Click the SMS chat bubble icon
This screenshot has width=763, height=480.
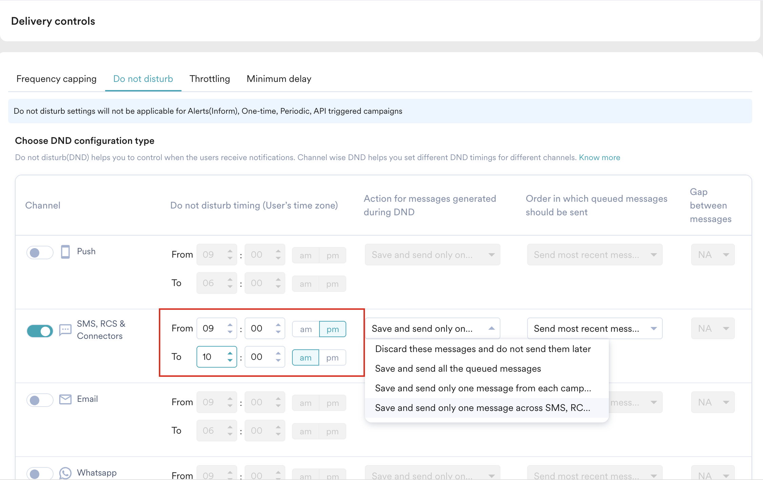click(x=65, y=329)
